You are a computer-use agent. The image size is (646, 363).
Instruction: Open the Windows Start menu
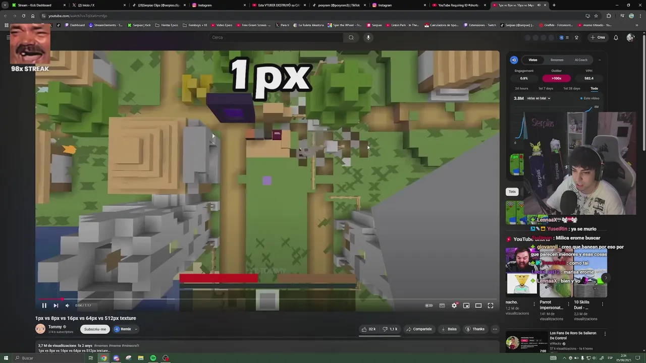point(6,358)
